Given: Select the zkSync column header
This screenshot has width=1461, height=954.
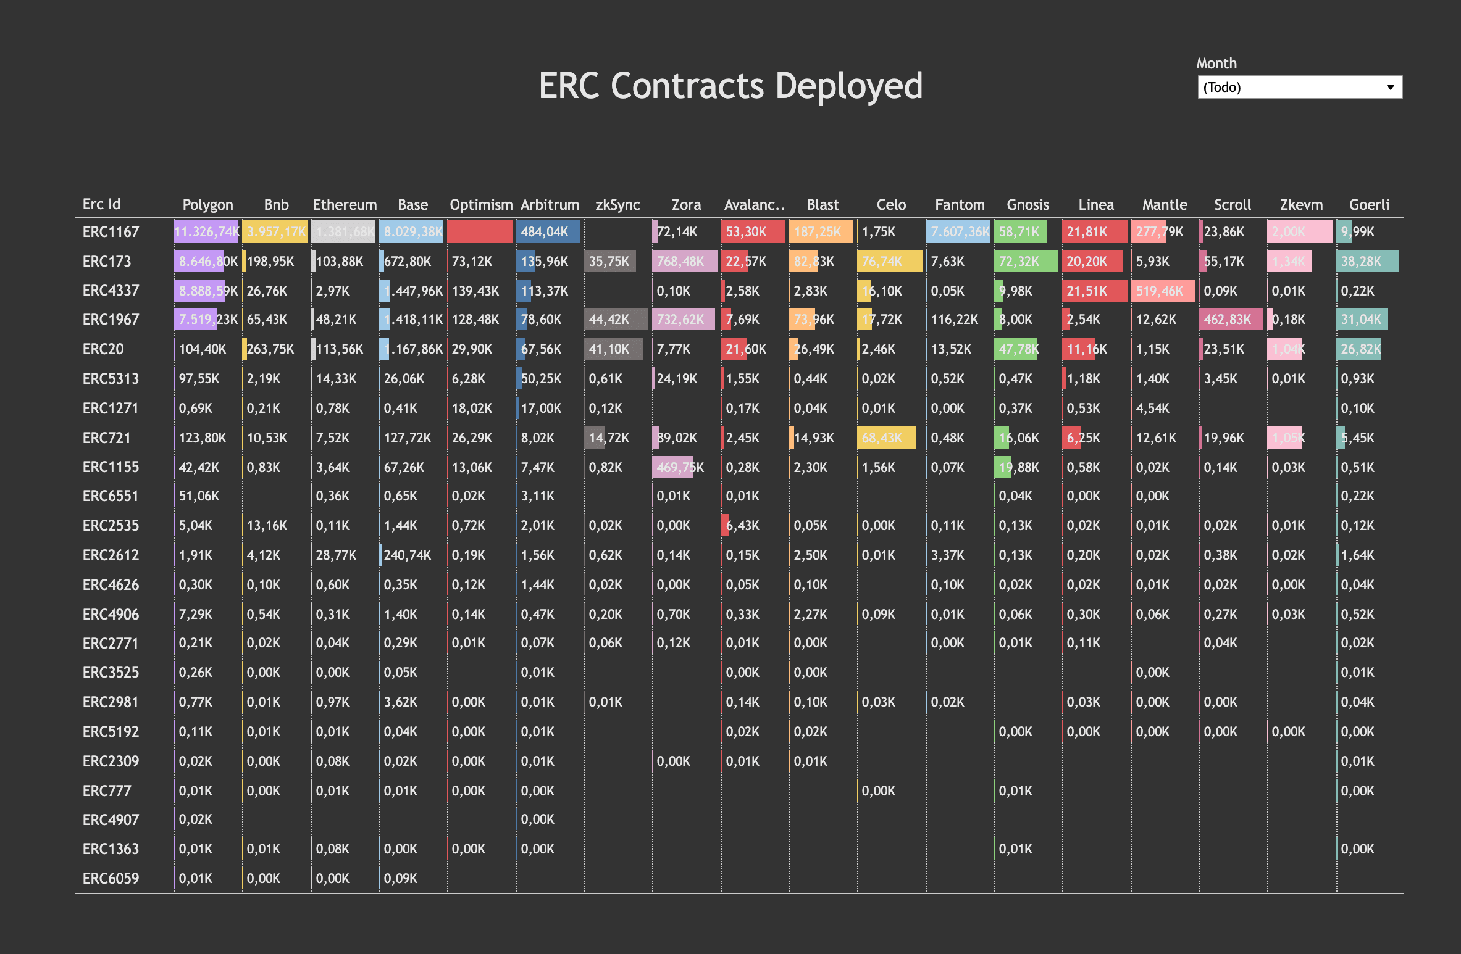Looking at the screenshot, I should pos(617,205).
